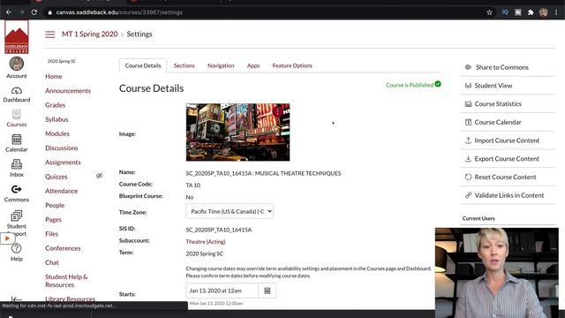Open Quizzes in course menu
The image size is (565, 318).
tap(56, 177)
